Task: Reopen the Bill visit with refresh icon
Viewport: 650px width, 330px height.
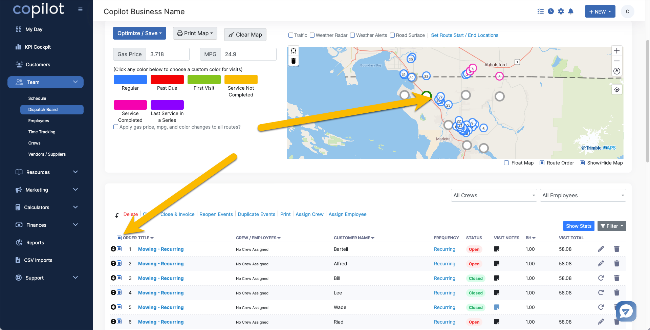Action: tap(601, 278)
